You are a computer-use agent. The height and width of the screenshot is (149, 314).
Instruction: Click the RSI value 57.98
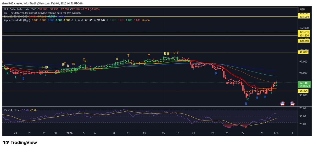(x=26, y=110)
